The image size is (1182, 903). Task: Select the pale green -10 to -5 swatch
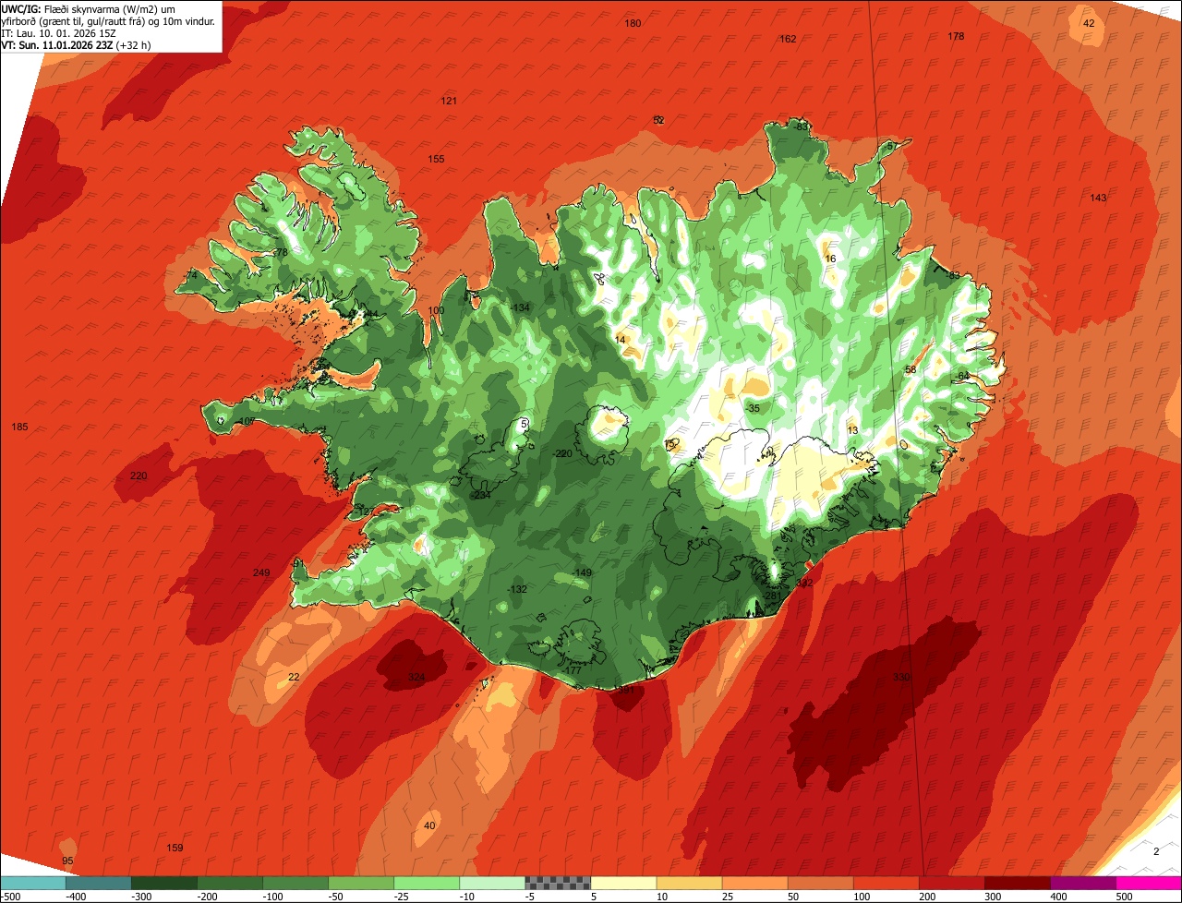pyautogui.click(x=492, y=883)
